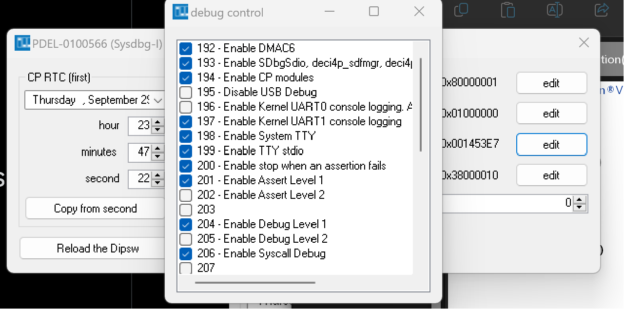624x309 pixels.
Task: Click the Reload the Dipsw button
Action: click(97, 249)
